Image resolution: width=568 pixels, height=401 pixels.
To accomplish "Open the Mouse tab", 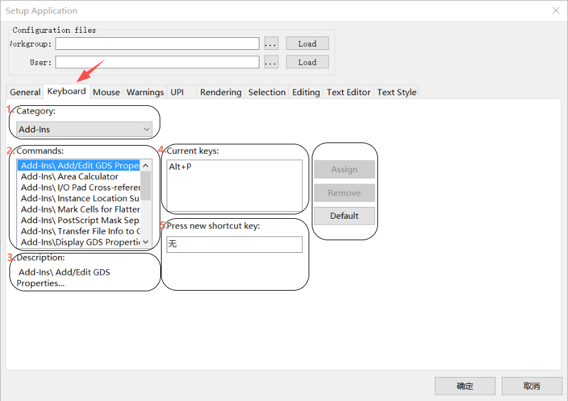I will pos(106,92).
